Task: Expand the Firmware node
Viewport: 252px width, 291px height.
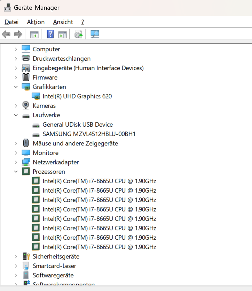Action: (x=16, y=77)
